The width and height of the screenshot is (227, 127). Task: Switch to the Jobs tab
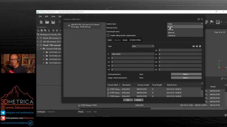(x=95, y=112)
